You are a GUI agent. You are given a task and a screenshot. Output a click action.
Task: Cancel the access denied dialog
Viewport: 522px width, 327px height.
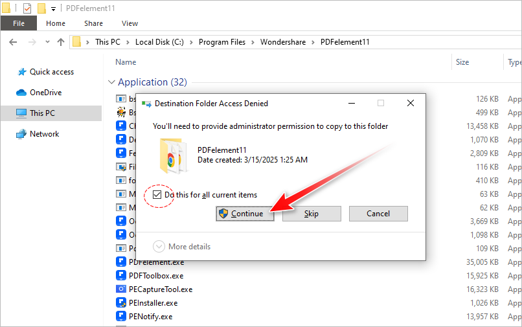[x=378, y=214]
